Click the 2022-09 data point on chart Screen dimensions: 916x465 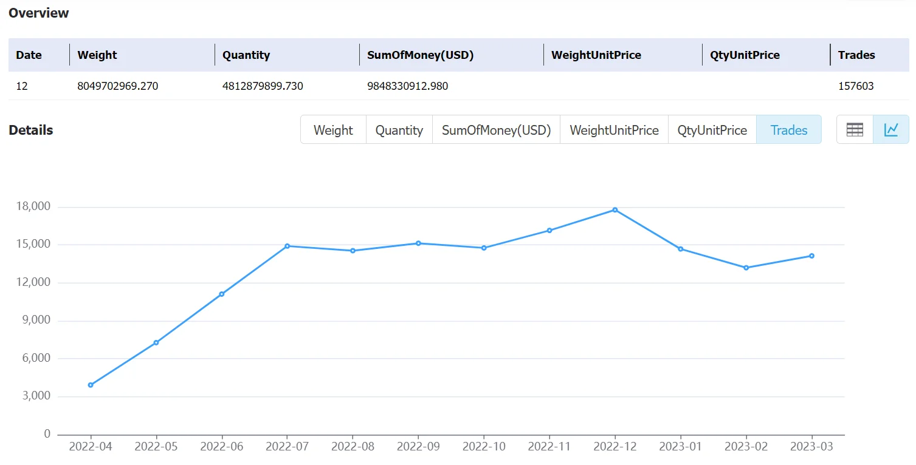click(418, 243)
